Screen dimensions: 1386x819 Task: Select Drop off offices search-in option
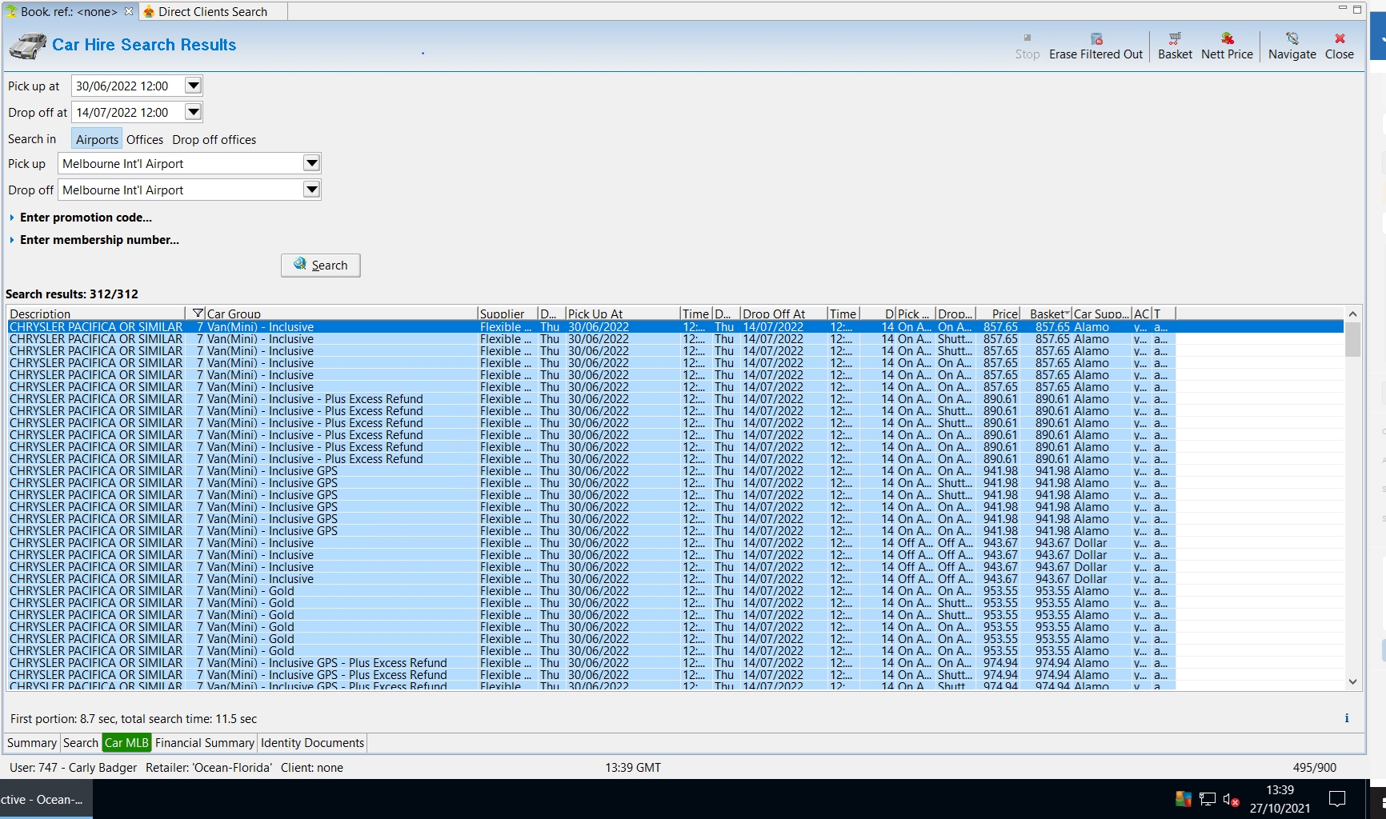[214, 139]
